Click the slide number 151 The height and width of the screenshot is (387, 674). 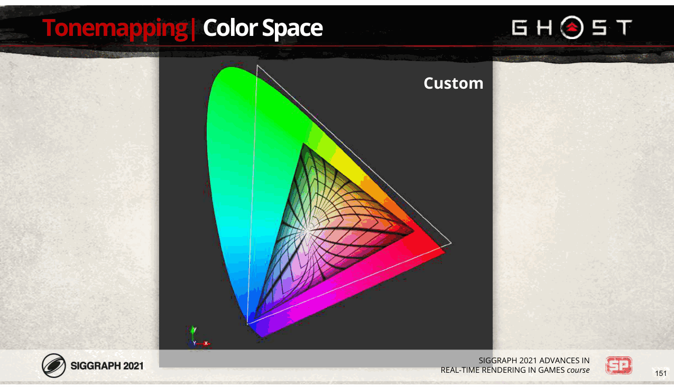[661, 374]
